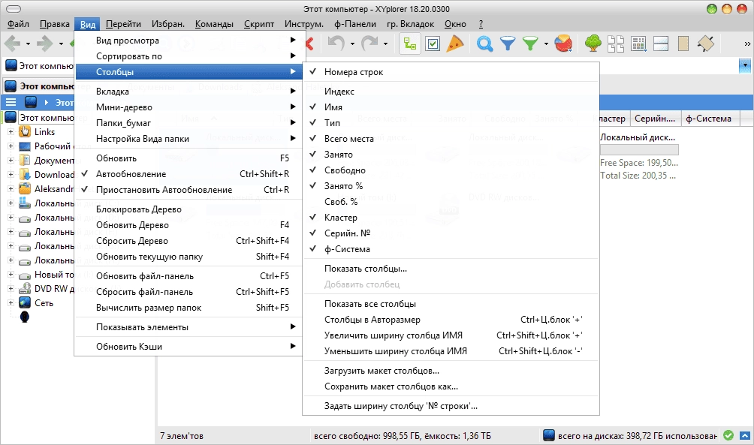The image size is (754, 445).
Task: Click the orange pizza-slice toolbar icon
Action: [x=455, y=44]
